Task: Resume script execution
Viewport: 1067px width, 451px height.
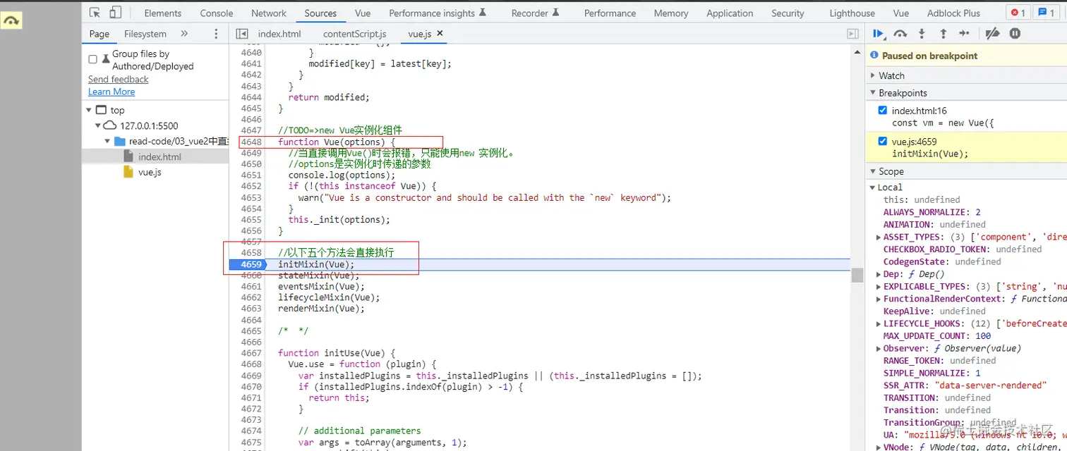Action: point(879,33)
